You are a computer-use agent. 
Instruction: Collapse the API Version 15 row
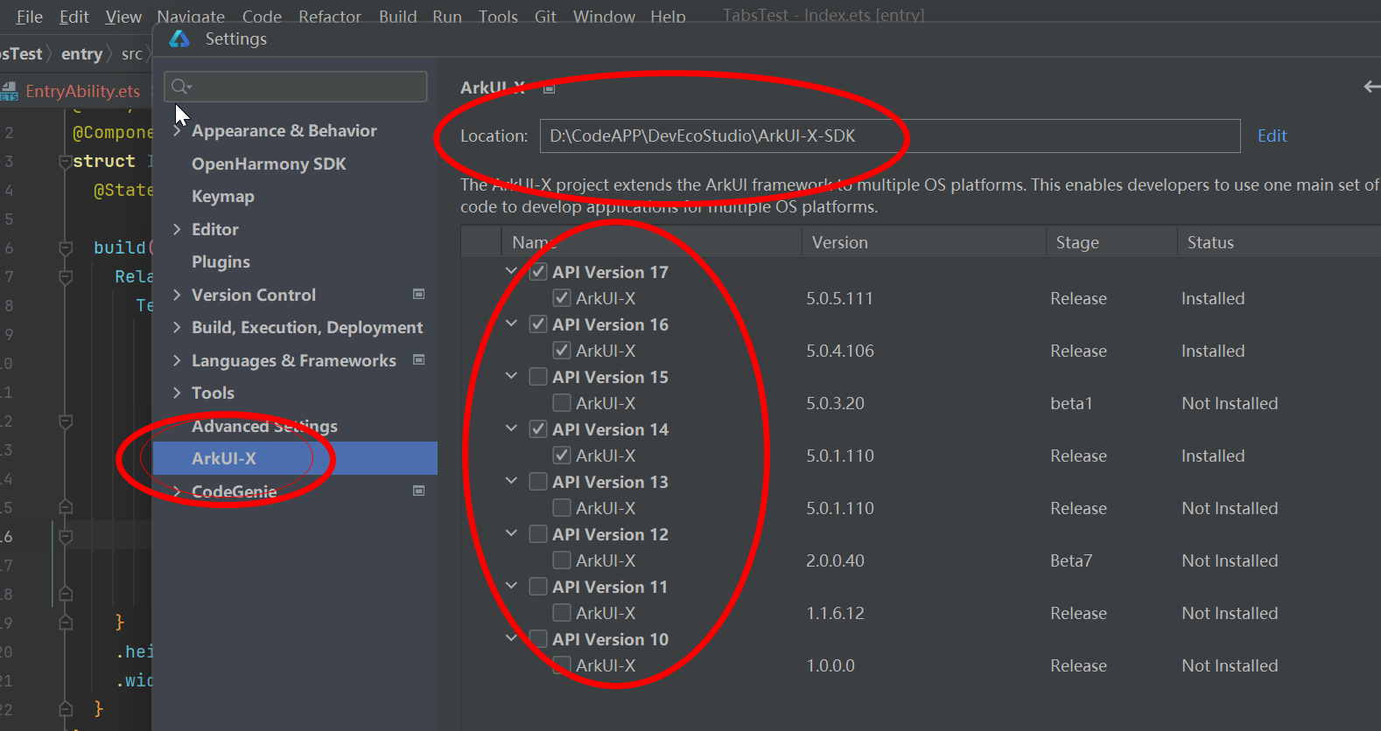[x=512, y=376]
